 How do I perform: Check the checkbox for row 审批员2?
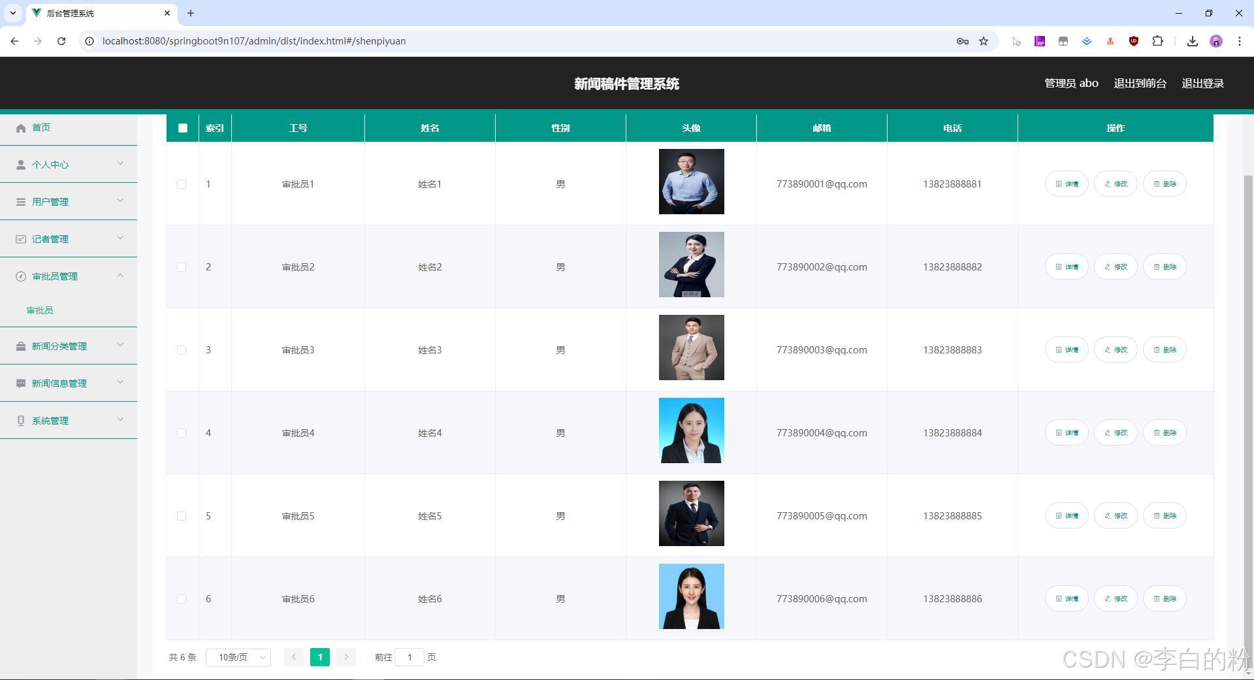click(x=182, y=267)
